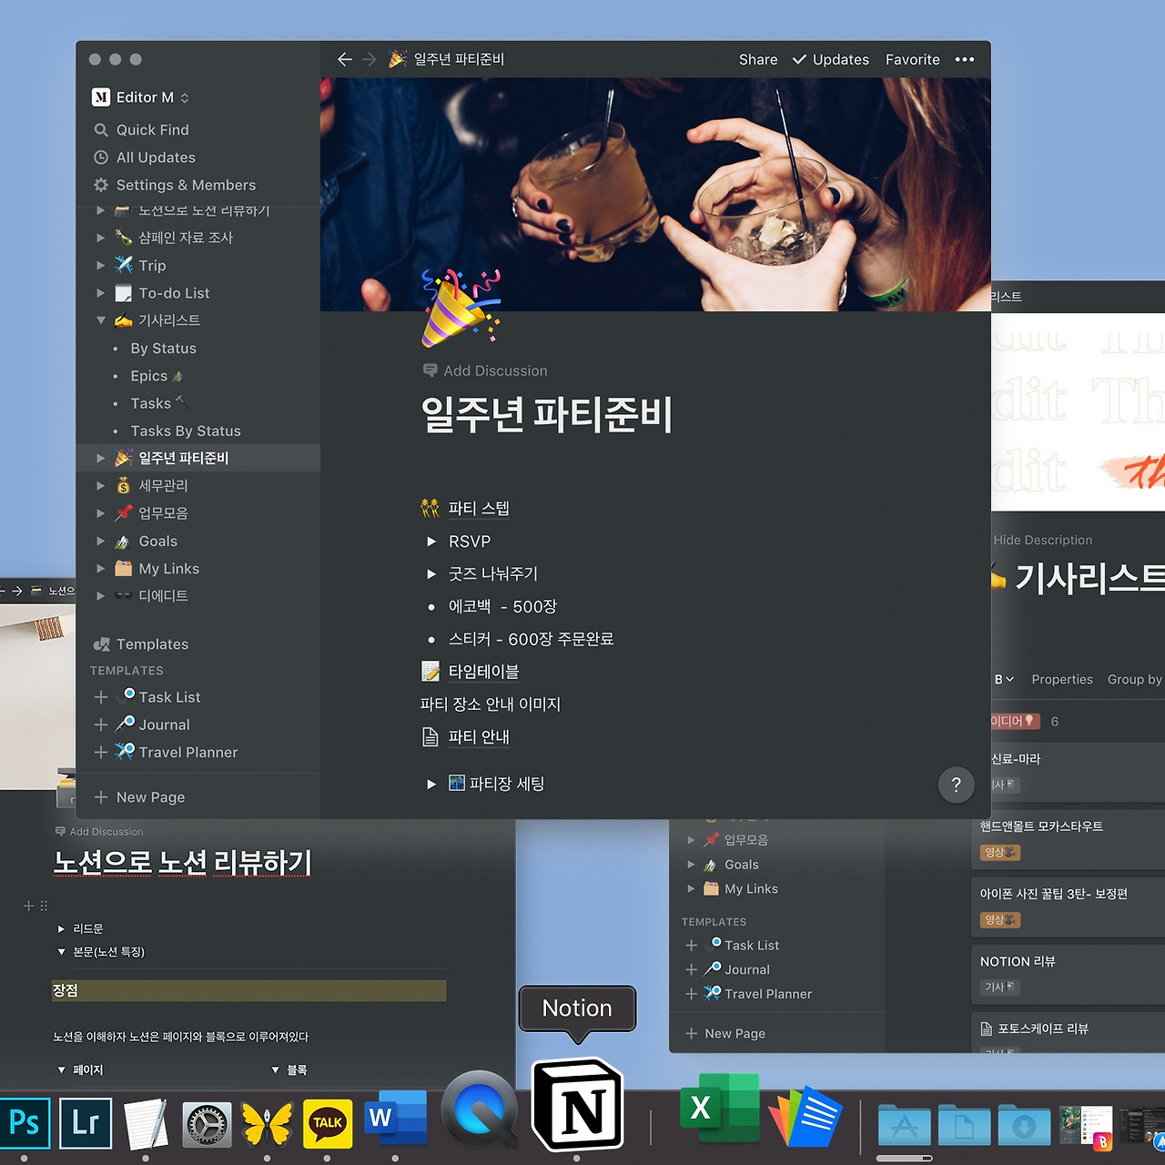Expand the RSVP toggle block
This screenshot has height=1165, width=1165.
tap(431, 542)
